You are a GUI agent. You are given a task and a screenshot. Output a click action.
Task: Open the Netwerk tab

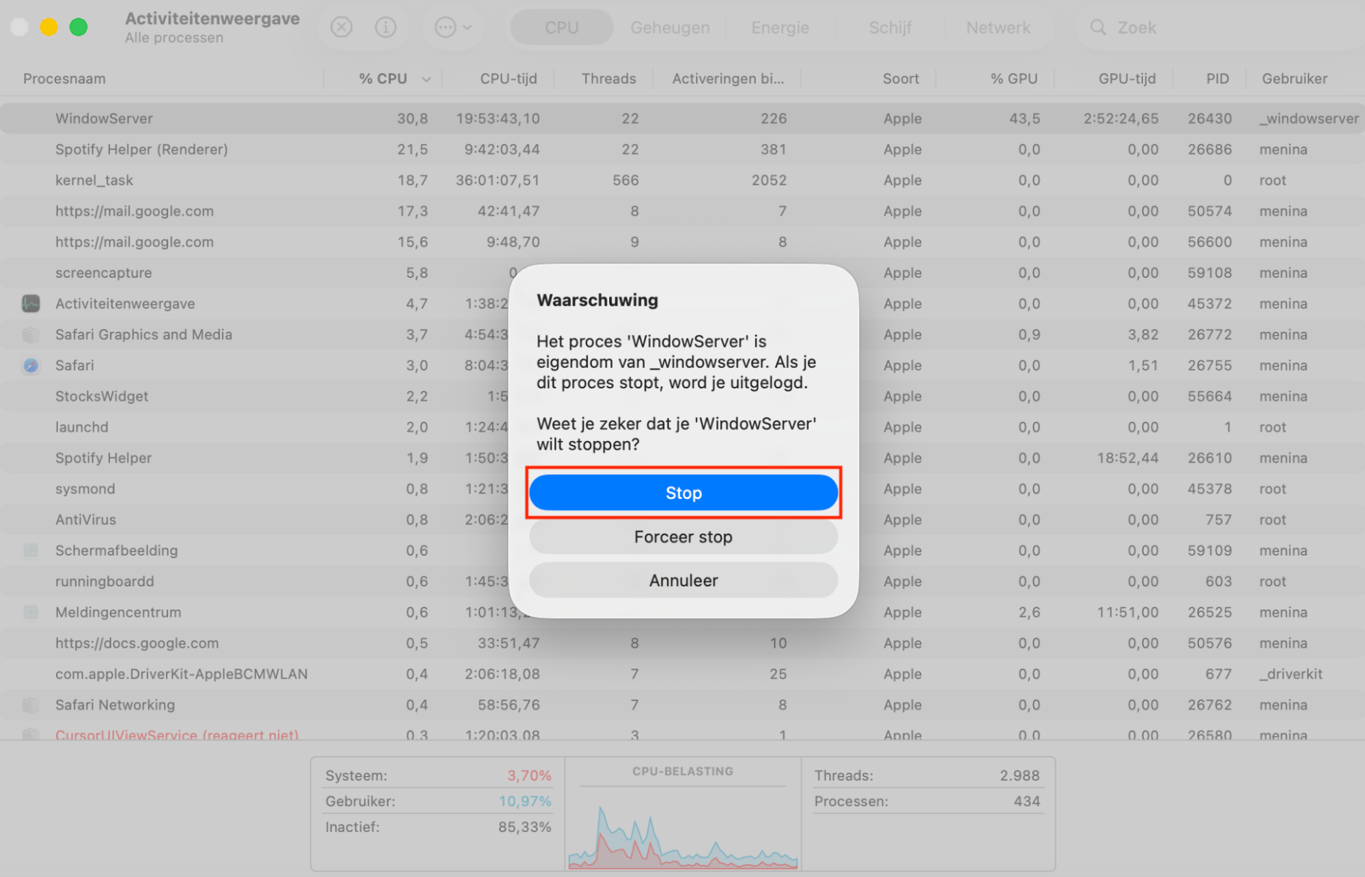pos(998,27)
